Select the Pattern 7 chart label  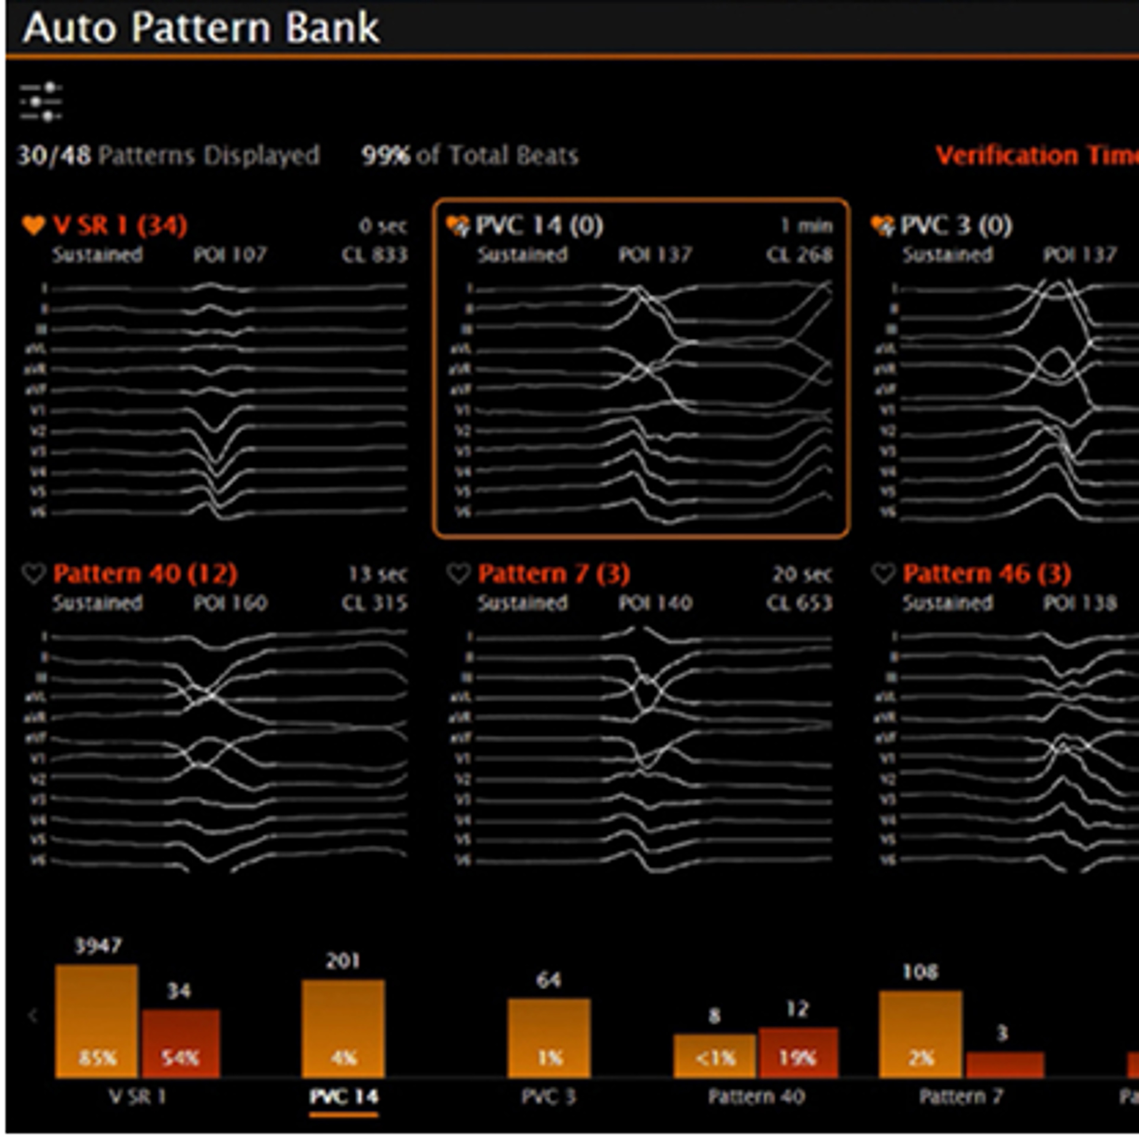click(962, 1097)
